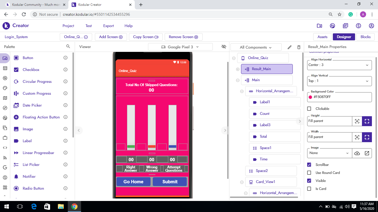The image size is (378, 212).
Task: Toggle hidden components eye icon in Viewer
Action: (224, 47)
